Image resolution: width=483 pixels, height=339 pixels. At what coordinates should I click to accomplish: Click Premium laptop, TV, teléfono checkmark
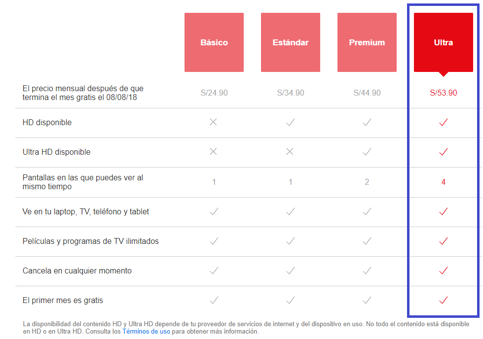(367, 211)
